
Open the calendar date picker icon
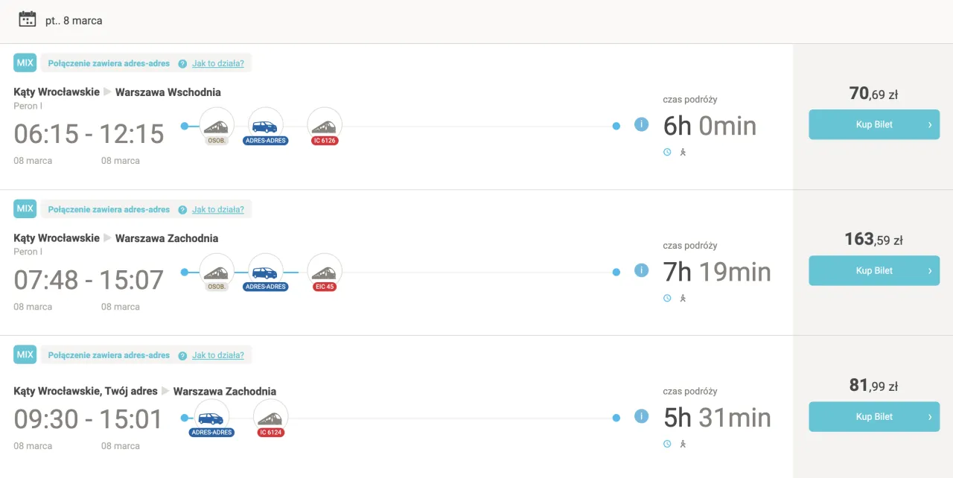(28, 19)
